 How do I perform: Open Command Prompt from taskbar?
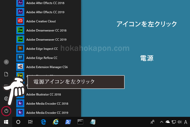pyautogui.click(x=80, y=122)
